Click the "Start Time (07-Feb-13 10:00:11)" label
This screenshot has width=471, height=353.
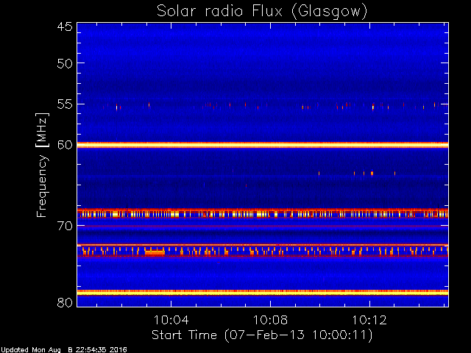[262, 335]
